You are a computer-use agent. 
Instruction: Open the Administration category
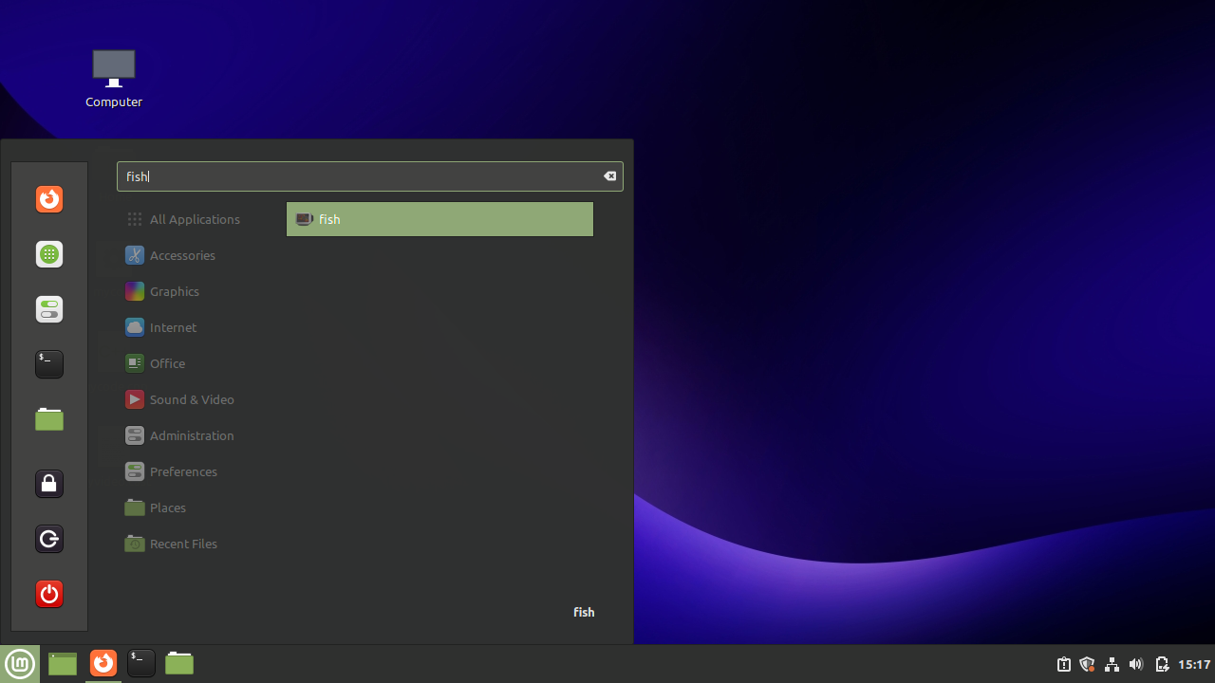click(180, 435)
